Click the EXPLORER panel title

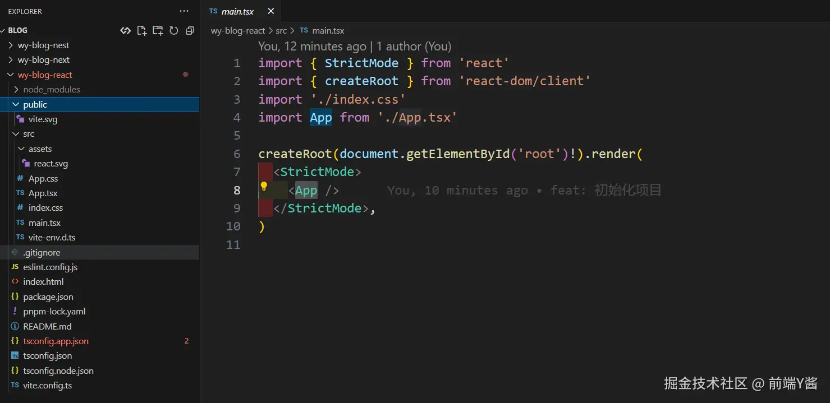tap(25, 11)
